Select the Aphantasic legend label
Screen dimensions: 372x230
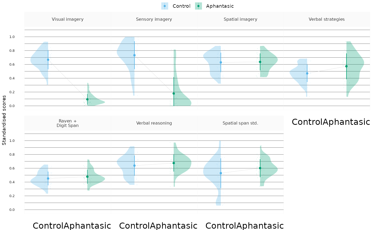coord(220,6)
